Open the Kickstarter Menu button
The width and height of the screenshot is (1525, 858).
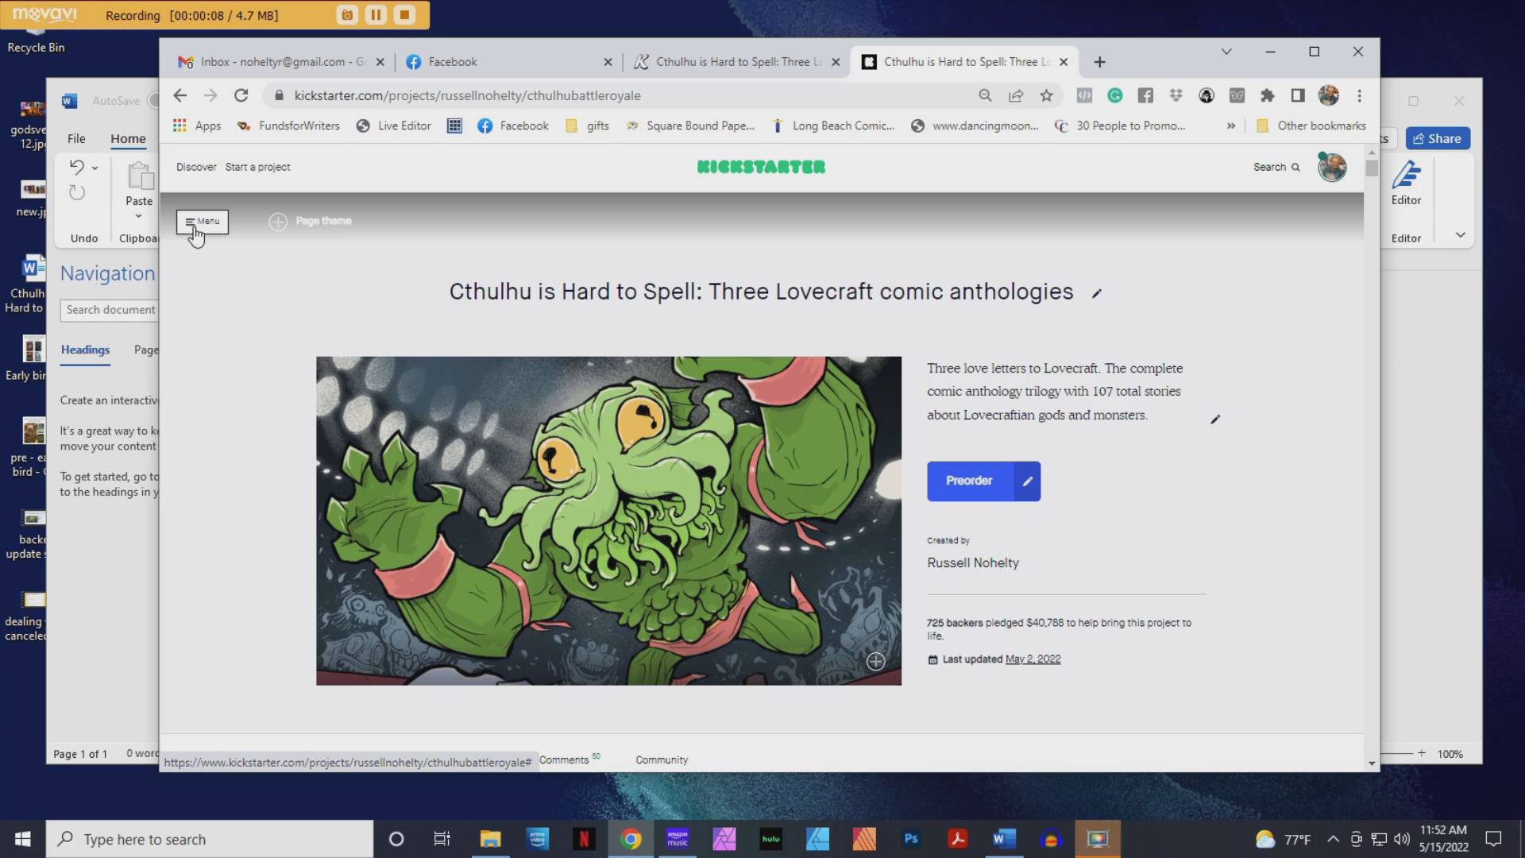[x=203, y=222]
